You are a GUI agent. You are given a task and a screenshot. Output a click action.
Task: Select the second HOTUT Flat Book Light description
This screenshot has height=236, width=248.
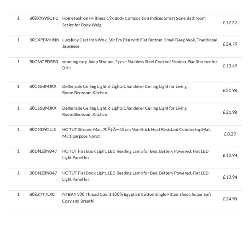coord(135,176)
